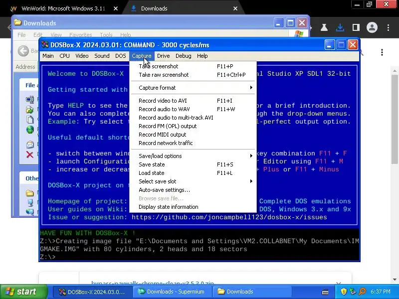This screenshot has height=299, width=399.
Task: Click Save state menu entry
Action: 193,164
